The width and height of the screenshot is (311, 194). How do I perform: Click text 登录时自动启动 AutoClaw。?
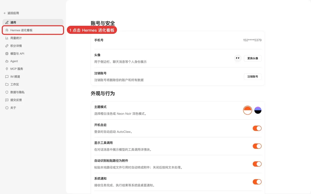(114, 132)
